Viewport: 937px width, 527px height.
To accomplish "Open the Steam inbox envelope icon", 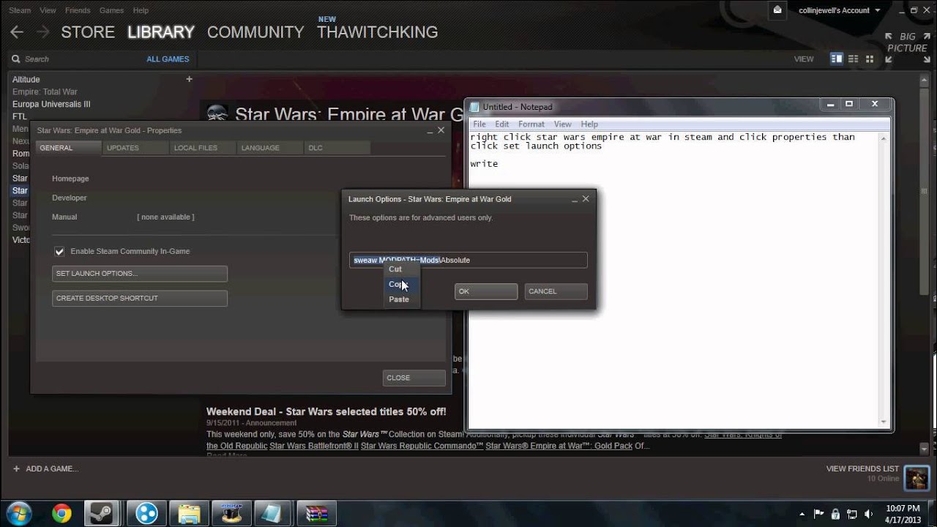I will tap(777, 10).
